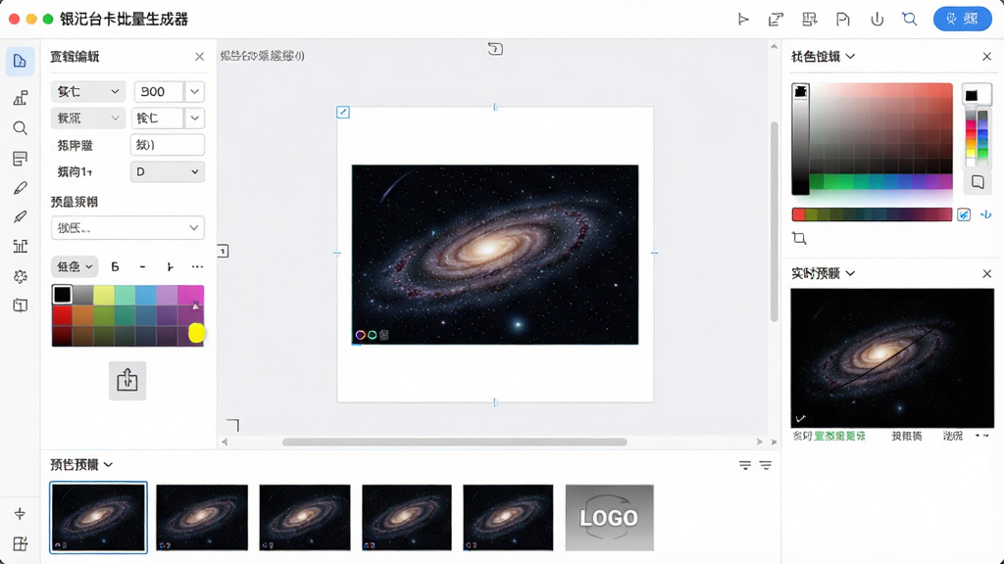Click the vertical scrollbar beside the canvas
This screenshot has height=564, width=1004.
click(775, 220)
